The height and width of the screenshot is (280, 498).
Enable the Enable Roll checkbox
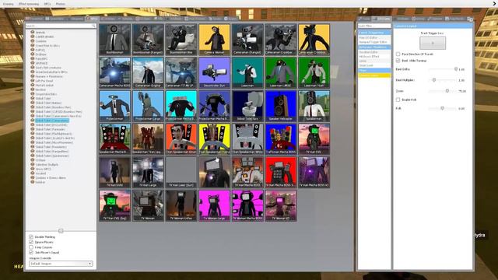[x=398, y=100]
